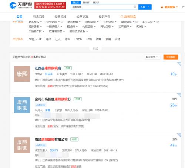Expand the 动产抵押 filter dropdown
The width and height of the screenshot is (185, 168).
pyautogui.click(x=125, y=27)
